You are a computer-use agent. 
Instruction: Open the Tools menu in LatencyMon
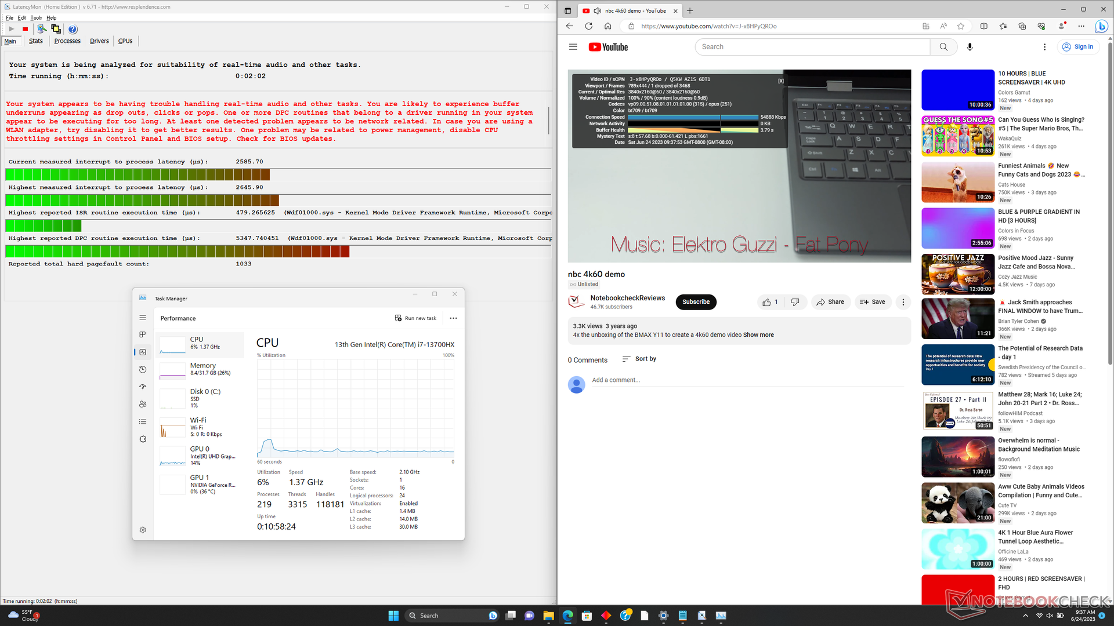tap(36, 18)
